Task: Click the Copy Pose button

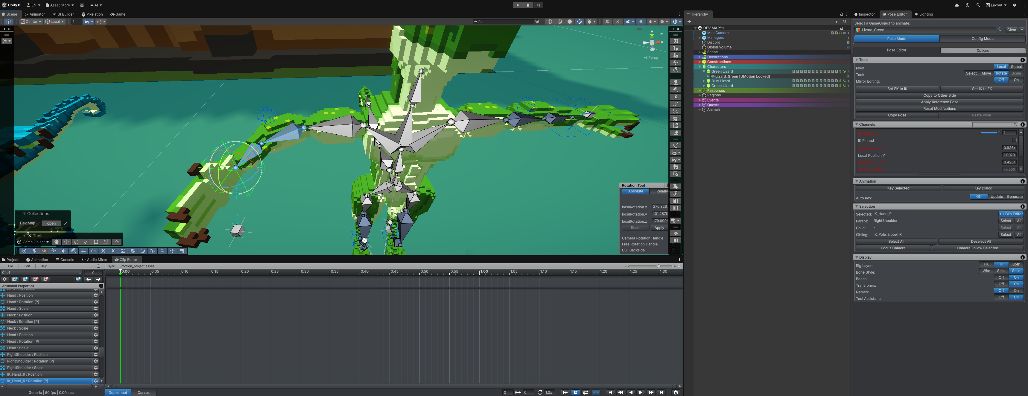Action: (x=897, y=115)
